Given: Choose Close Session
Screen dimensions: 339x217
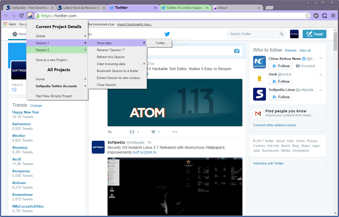Looking at the screenshot, I should [x=117, y=85].
